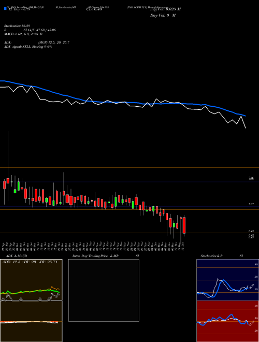Image resolution: width=259 pixels, height=342 pixels.
Task: Click the last red candlestick on the chart
Action: click(x=184, y=225)
